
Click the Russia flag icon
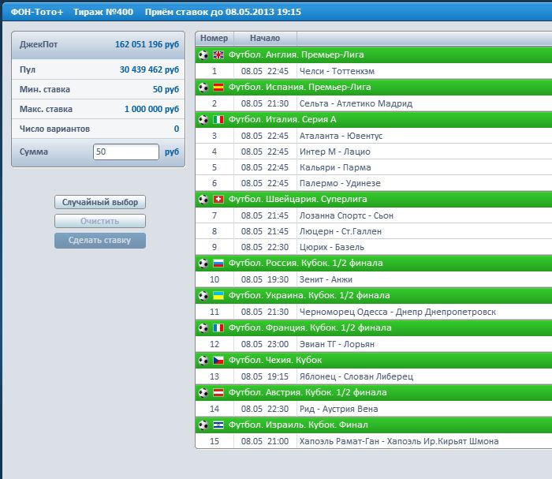coord(218,263)
